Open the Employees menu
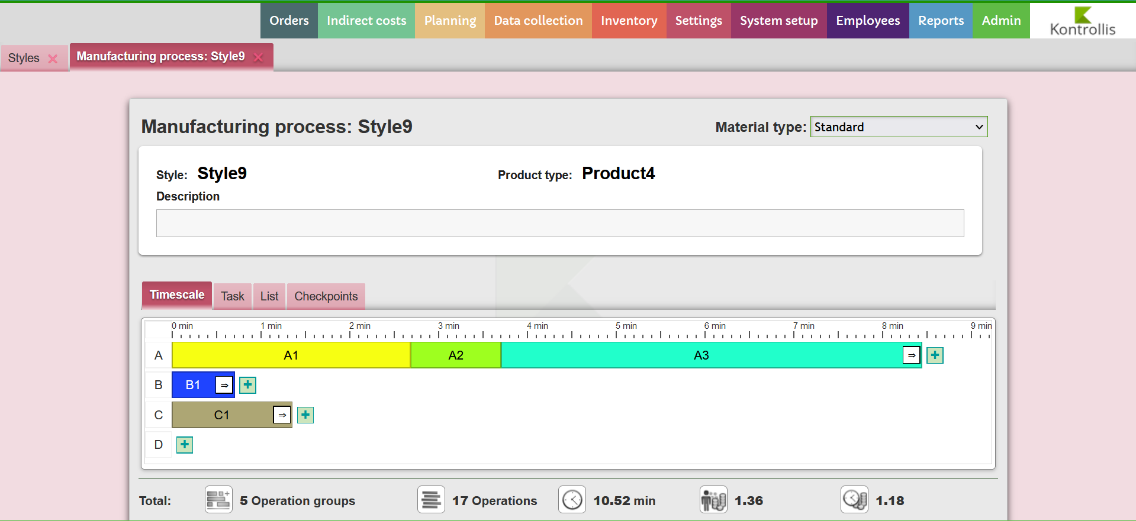The width and height of the screenshot is (1136, 521). click(x=868, y=21)
